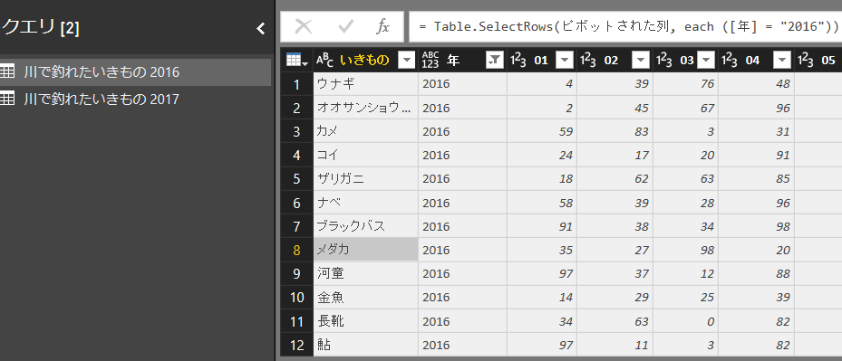Click the カメ cell

click(365, 131)
